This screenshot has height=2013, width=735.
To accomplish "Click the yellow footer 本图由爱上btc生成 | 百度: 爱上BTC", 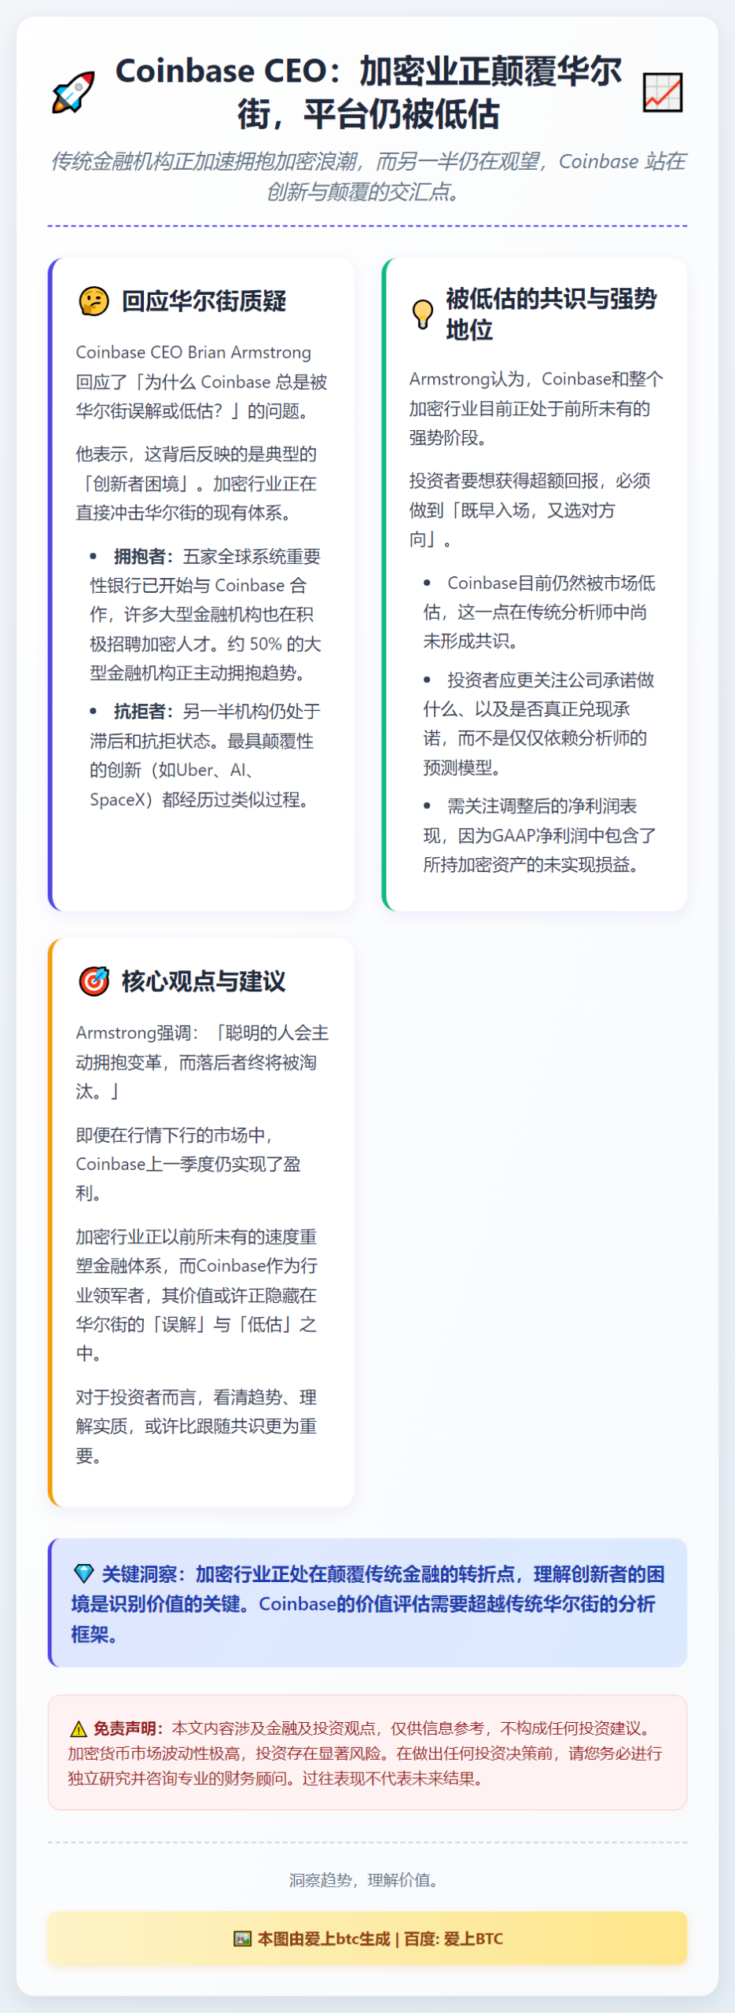I will tap(368, 1938).
